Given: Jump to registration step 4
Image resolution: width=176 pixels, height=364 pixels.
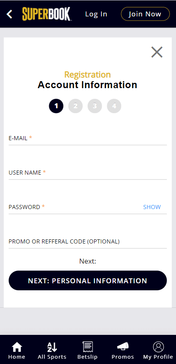Looking at the screenshot, I should pyautogui.click(x=114, y=106).
